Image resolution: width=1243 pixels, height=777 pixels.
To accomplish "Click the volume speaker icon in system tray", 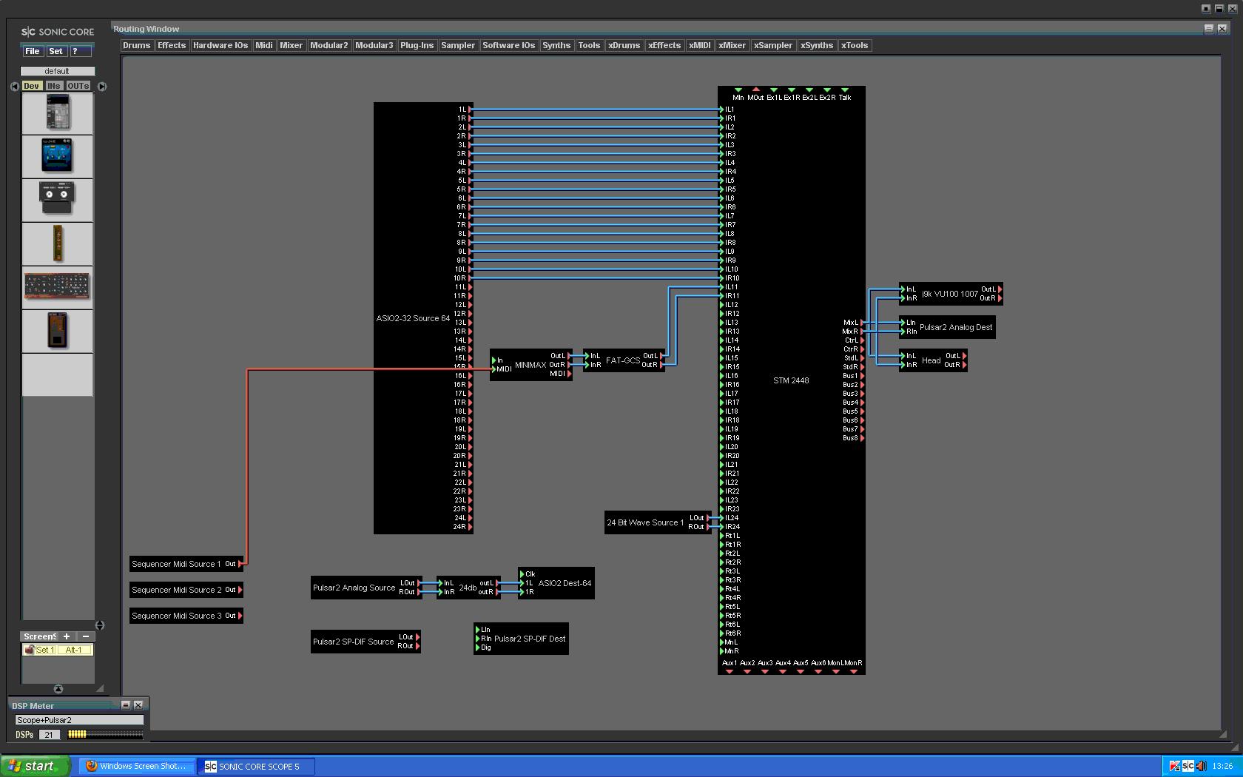I will [1201, 766].
